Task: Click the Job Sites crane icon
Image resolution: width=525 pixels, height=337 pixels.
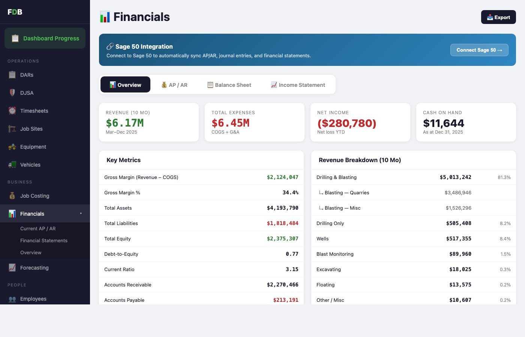Action: (12, 129)
